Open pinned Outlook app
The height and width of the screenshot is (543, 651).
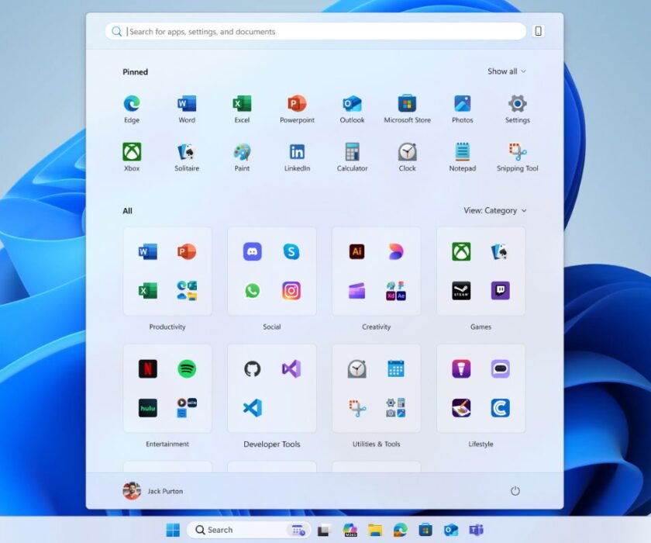tap(352, 104)
